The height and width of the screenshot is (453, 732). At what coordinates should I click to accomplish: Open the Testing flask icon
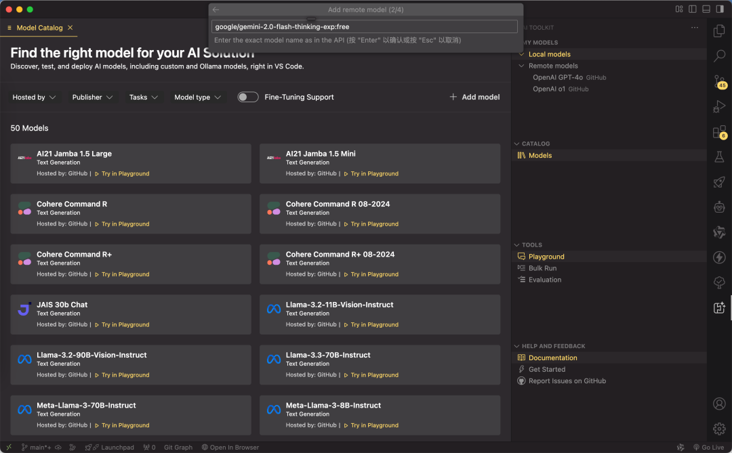(x=719, y=157)
